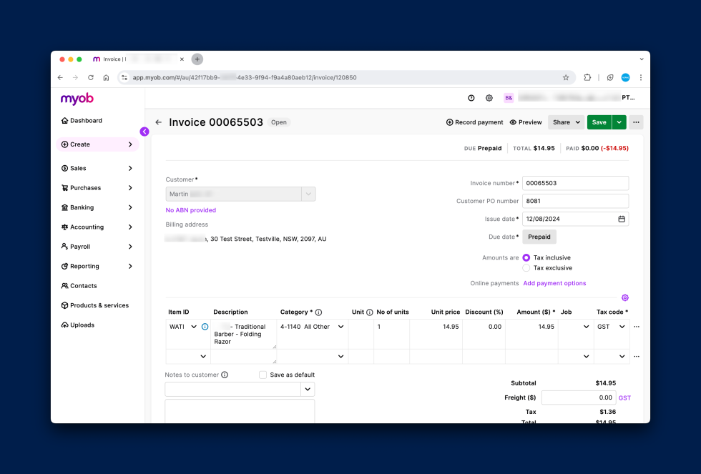Viewport: 701px width, 474px height.
Task: Click the calendar icon in Issue date
Action: tap(621, 219)
